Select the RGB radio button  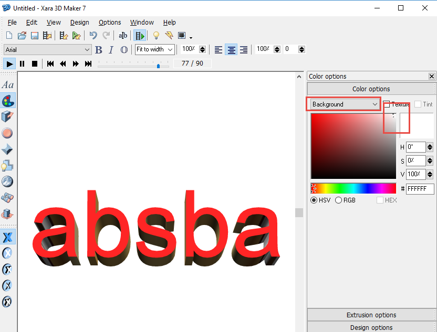tap(339, 200)
